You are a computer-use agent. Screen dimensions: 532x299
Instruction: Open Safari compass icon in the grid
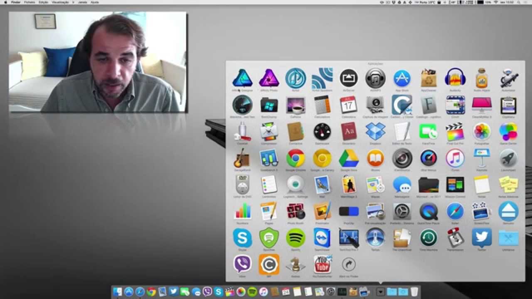(455, 211)
